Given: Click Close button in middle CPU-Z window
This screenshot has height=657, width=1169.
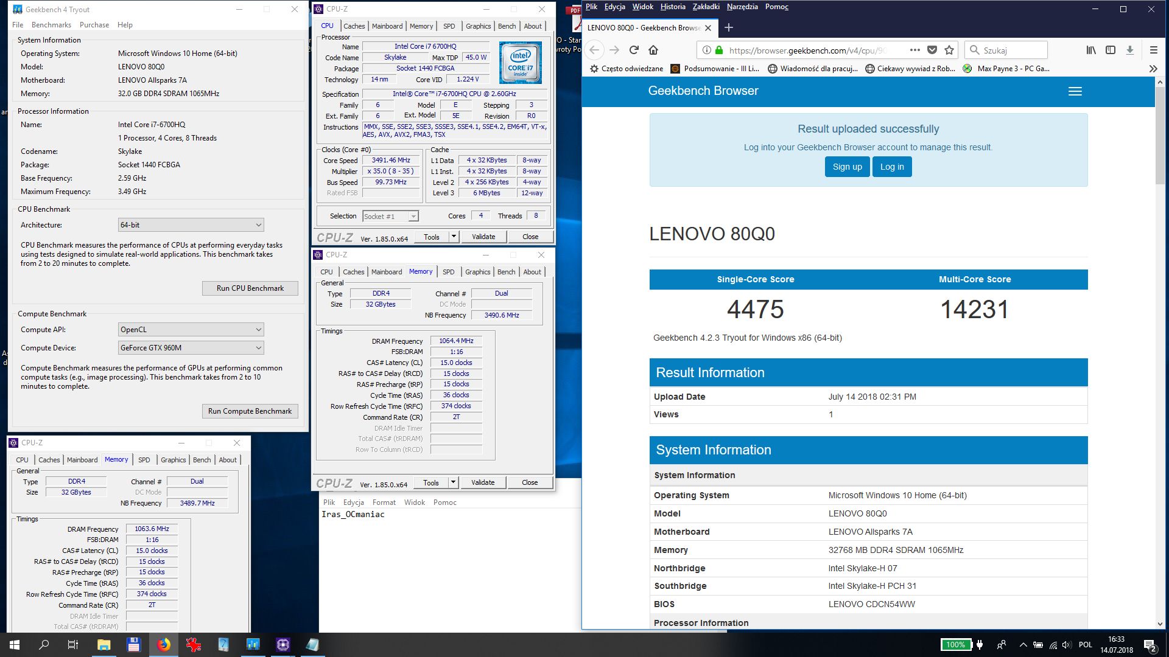Looking at the screenshot, I should pos(530,482).
